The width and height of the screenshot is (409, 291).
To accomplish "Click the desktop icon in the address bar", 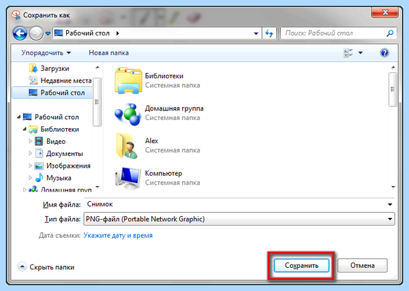I will pyautogui.click(x=59, y=33).
